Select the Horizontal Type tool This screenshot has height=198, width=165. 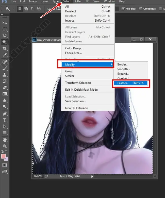pos(5,120)
